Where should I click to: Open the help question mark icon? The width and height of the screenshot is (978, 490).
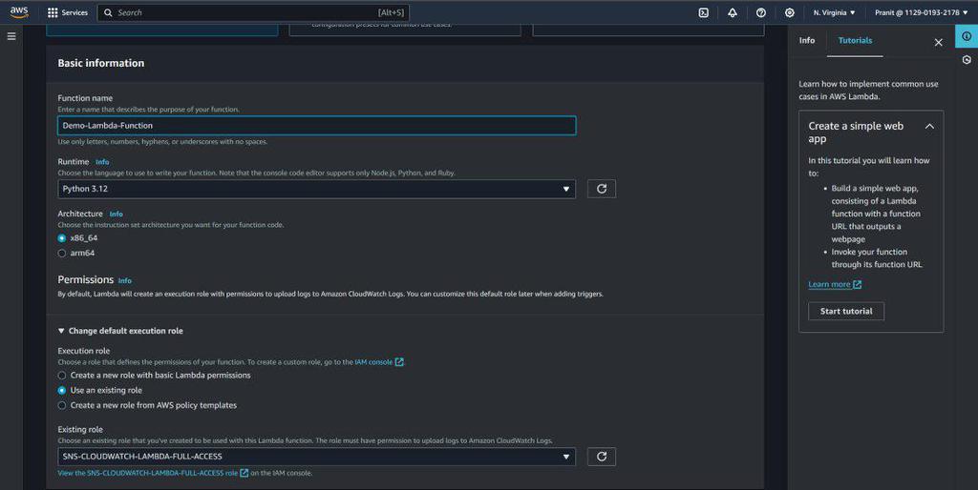pos(761,12)
